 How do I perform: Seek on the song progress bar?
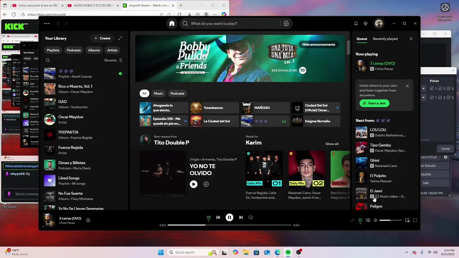229,225
